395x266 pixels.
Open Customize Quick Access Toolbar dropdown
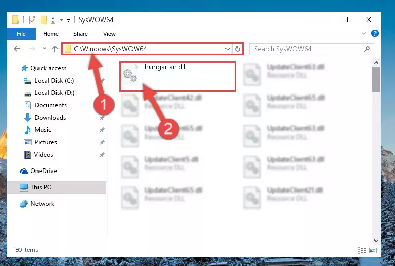pyautogui.click(x=68, y=20)
